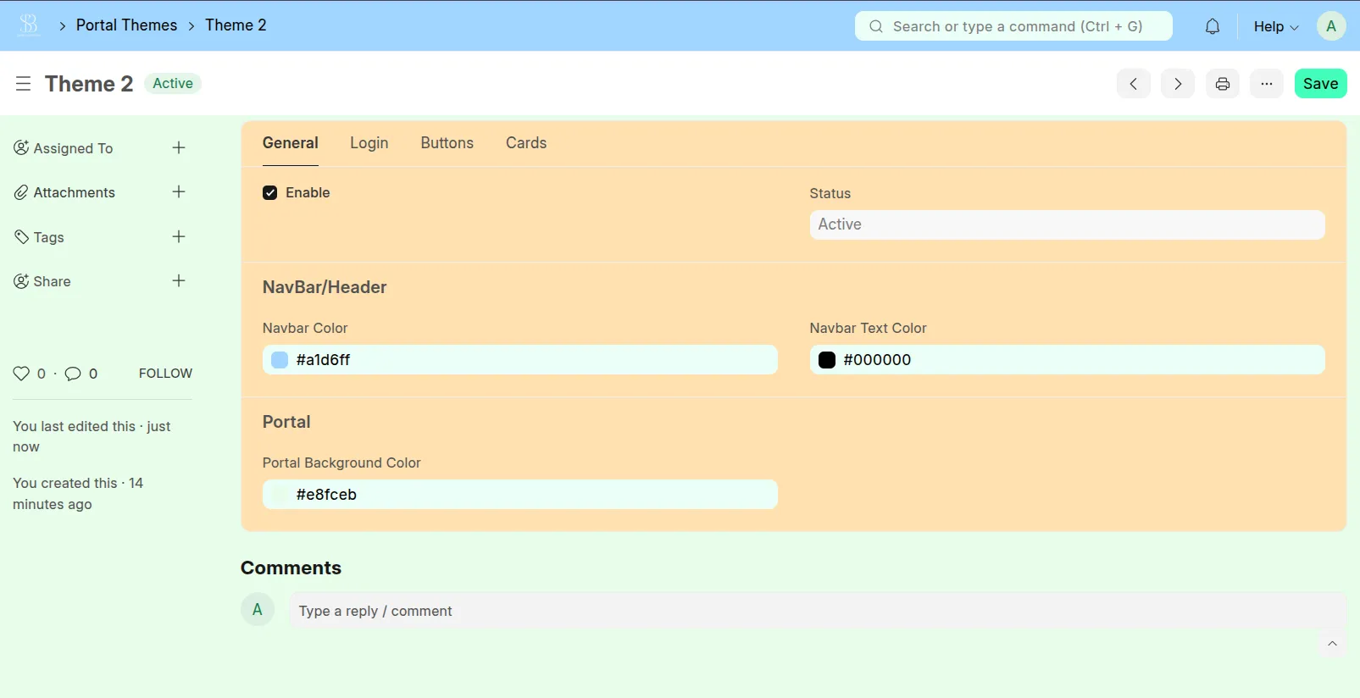Navigate to Portal Themes breadcrumb
Screen dimensions: 1360x698
tap(127, 25)
